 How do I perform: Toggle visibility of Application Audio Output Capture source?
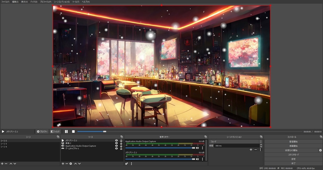pos(116,146)
